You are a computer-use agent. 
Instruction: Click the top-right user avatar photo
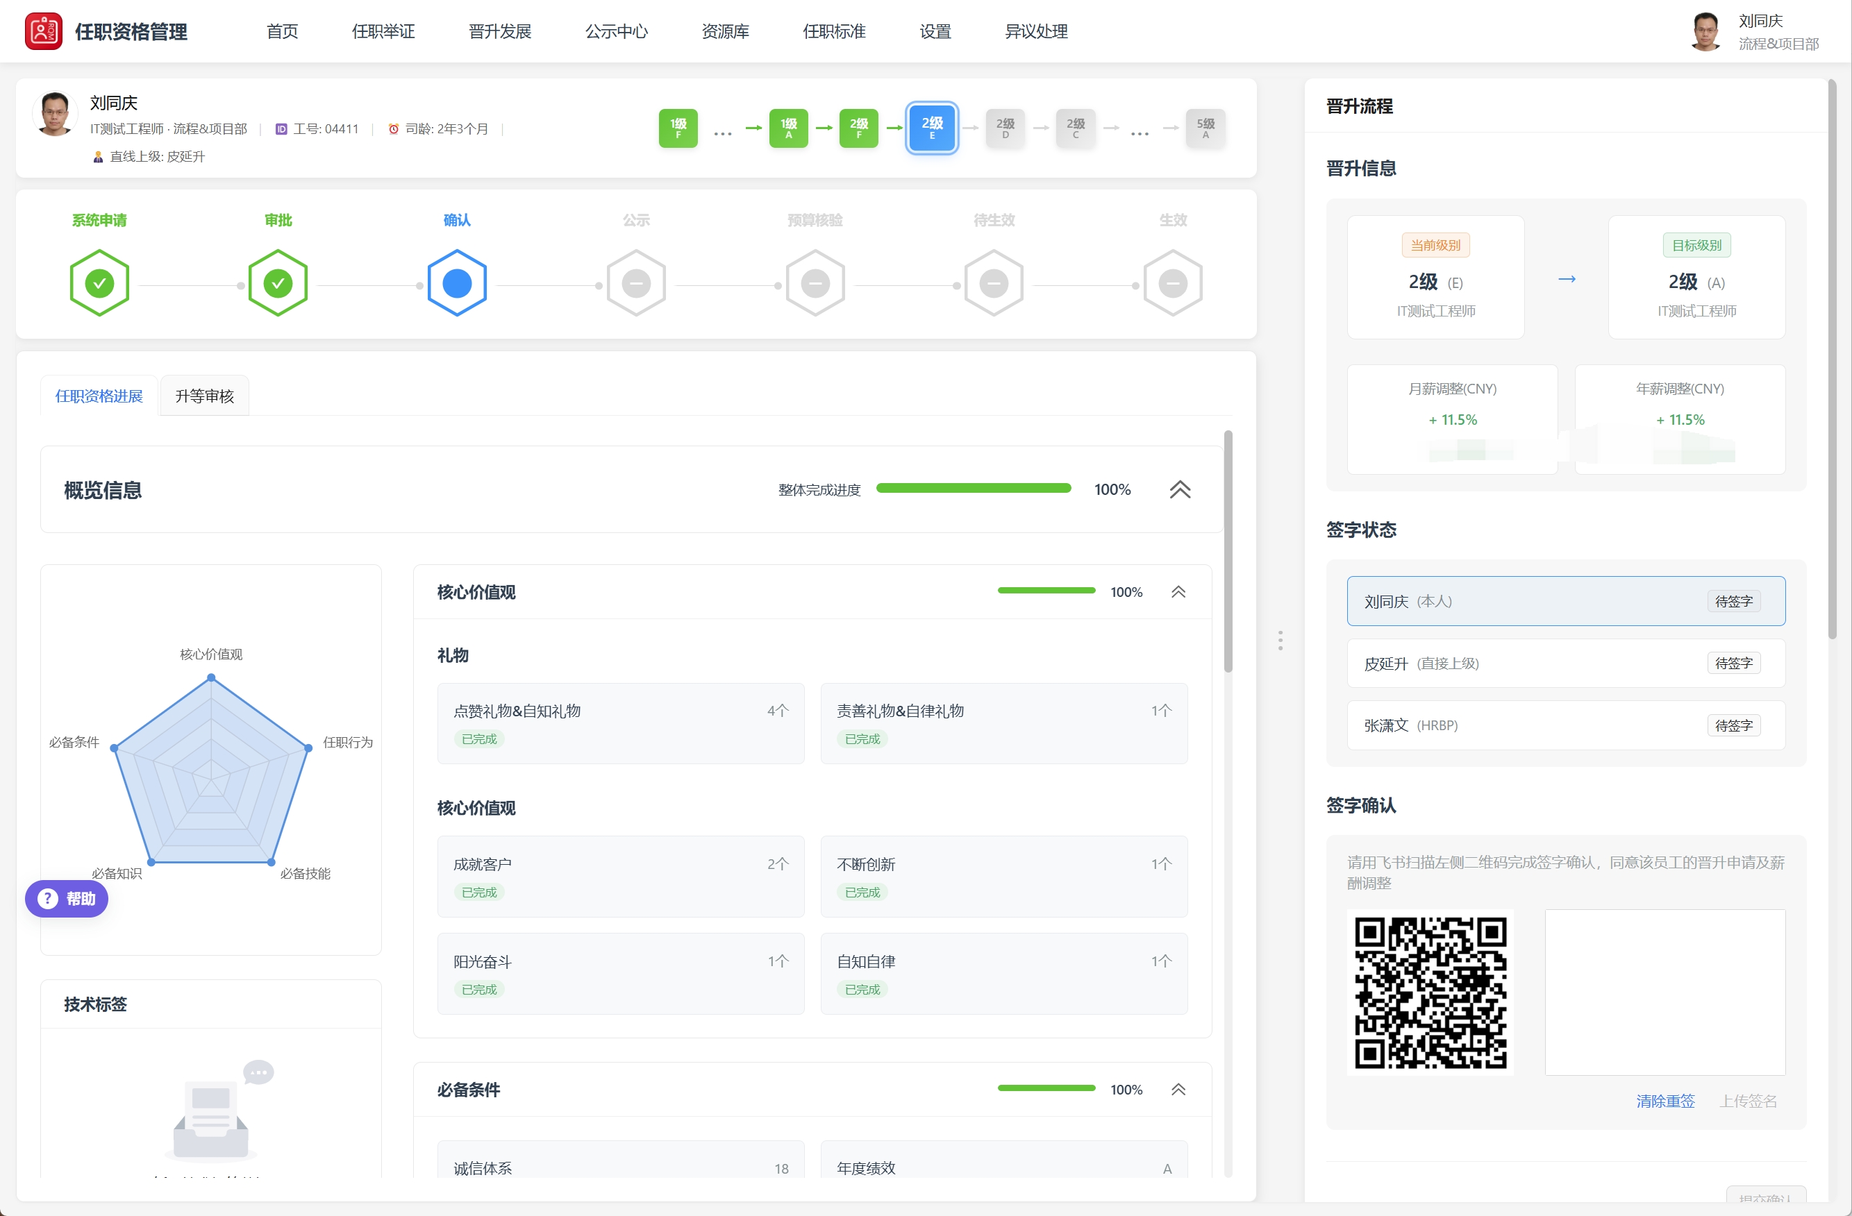click(1705, 31)
